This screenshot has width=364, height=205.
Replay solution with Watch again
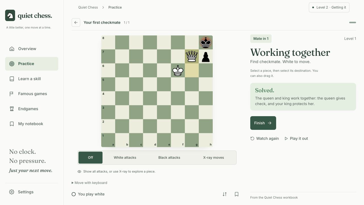pos(264,139)
